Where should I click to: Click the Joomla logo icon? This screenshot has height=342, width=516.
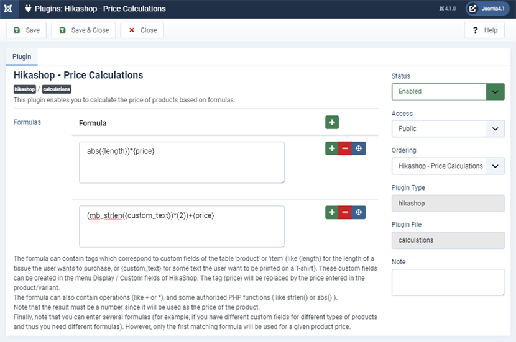(8, 9)
